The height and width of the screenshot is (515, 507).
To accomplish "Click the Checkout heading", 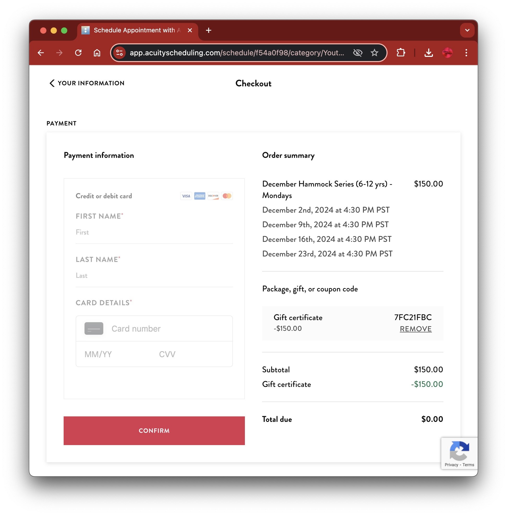I will click(253, 83).
